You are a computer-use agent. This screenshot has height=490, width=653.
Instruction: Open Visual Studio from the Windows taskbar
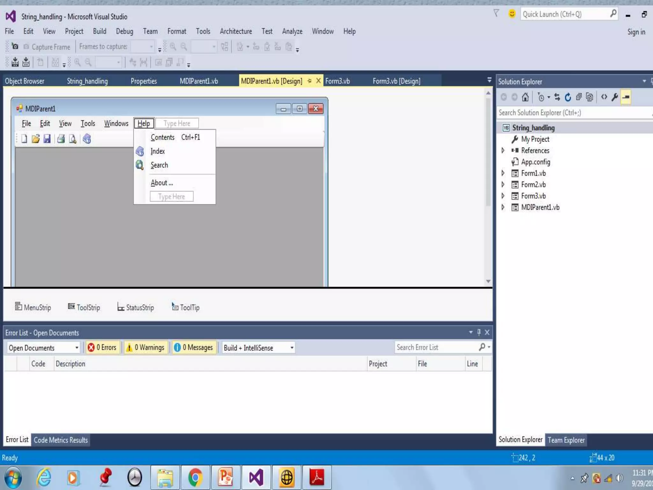(x=256, y=478)
